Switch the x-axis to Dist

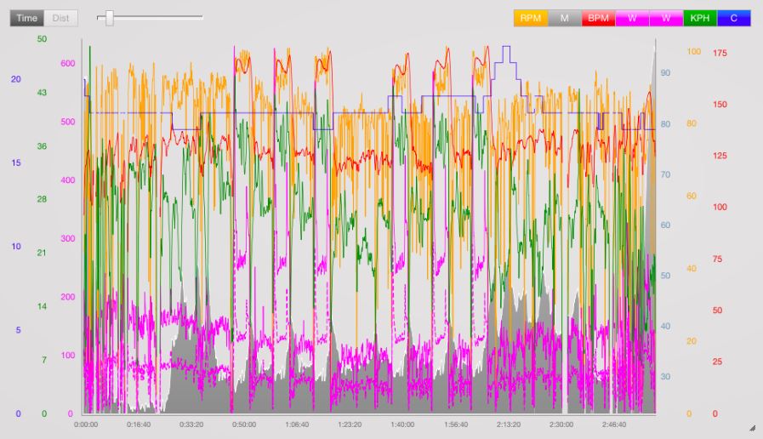(x=61, y=18)
